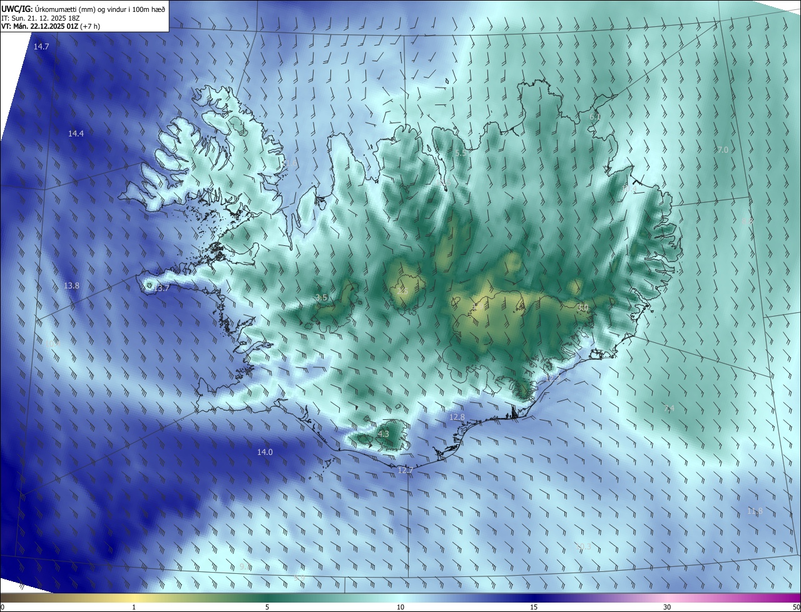This screenshot has height=612, width=801.
Task: Click the colorbar tick label 1
Action: pos(134,607)
